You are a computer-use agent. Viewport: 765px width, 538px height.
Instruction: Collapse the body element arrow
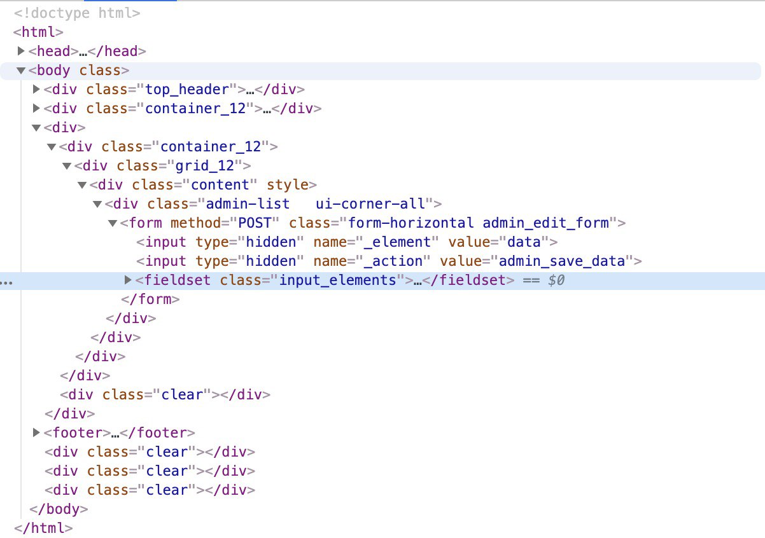[22, 70]
